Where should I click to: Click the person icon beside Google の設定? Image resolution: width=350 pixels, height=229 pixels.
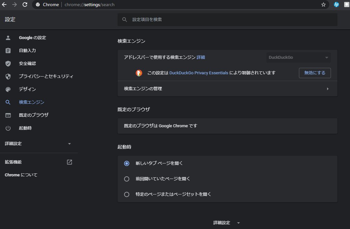click(x=8, y=38)
